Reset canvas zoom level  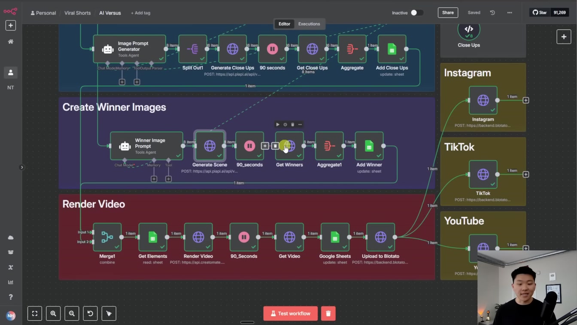(90, 313)
